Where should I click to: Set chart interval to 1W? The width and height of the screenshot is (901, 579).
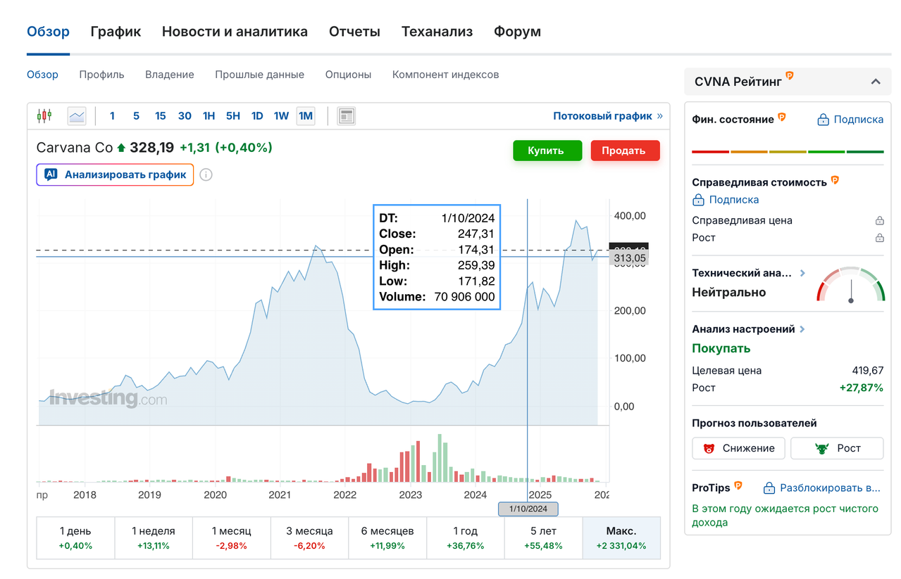[x=281, y=116]
